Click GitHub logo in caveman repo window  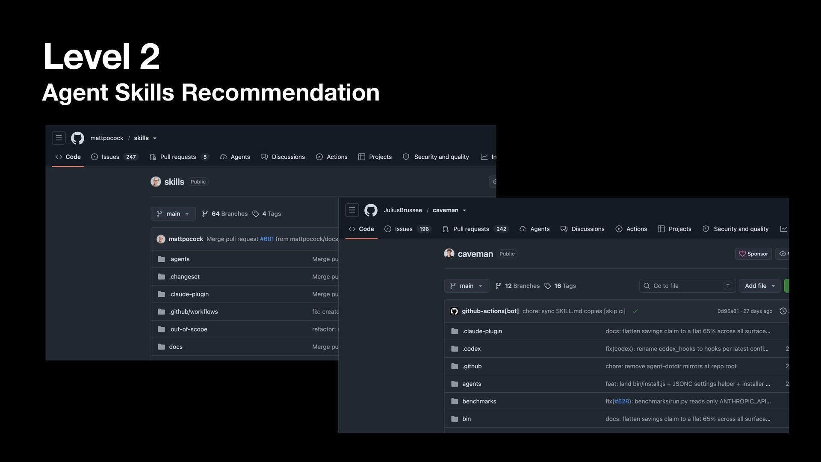[371, 210]
